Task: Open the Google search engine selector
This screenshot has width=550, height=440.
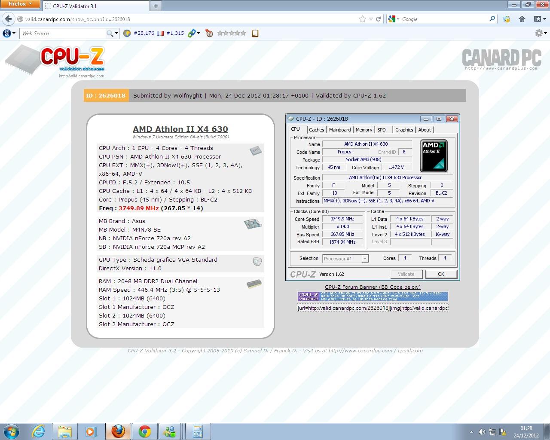Action: pyautogui.click(x=394, y=19)
